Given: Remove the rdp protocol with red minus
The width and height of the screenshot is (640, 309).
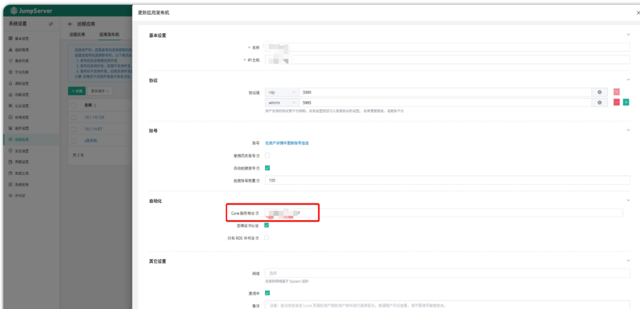Looking at the screenshot, I should click(616, 92).
